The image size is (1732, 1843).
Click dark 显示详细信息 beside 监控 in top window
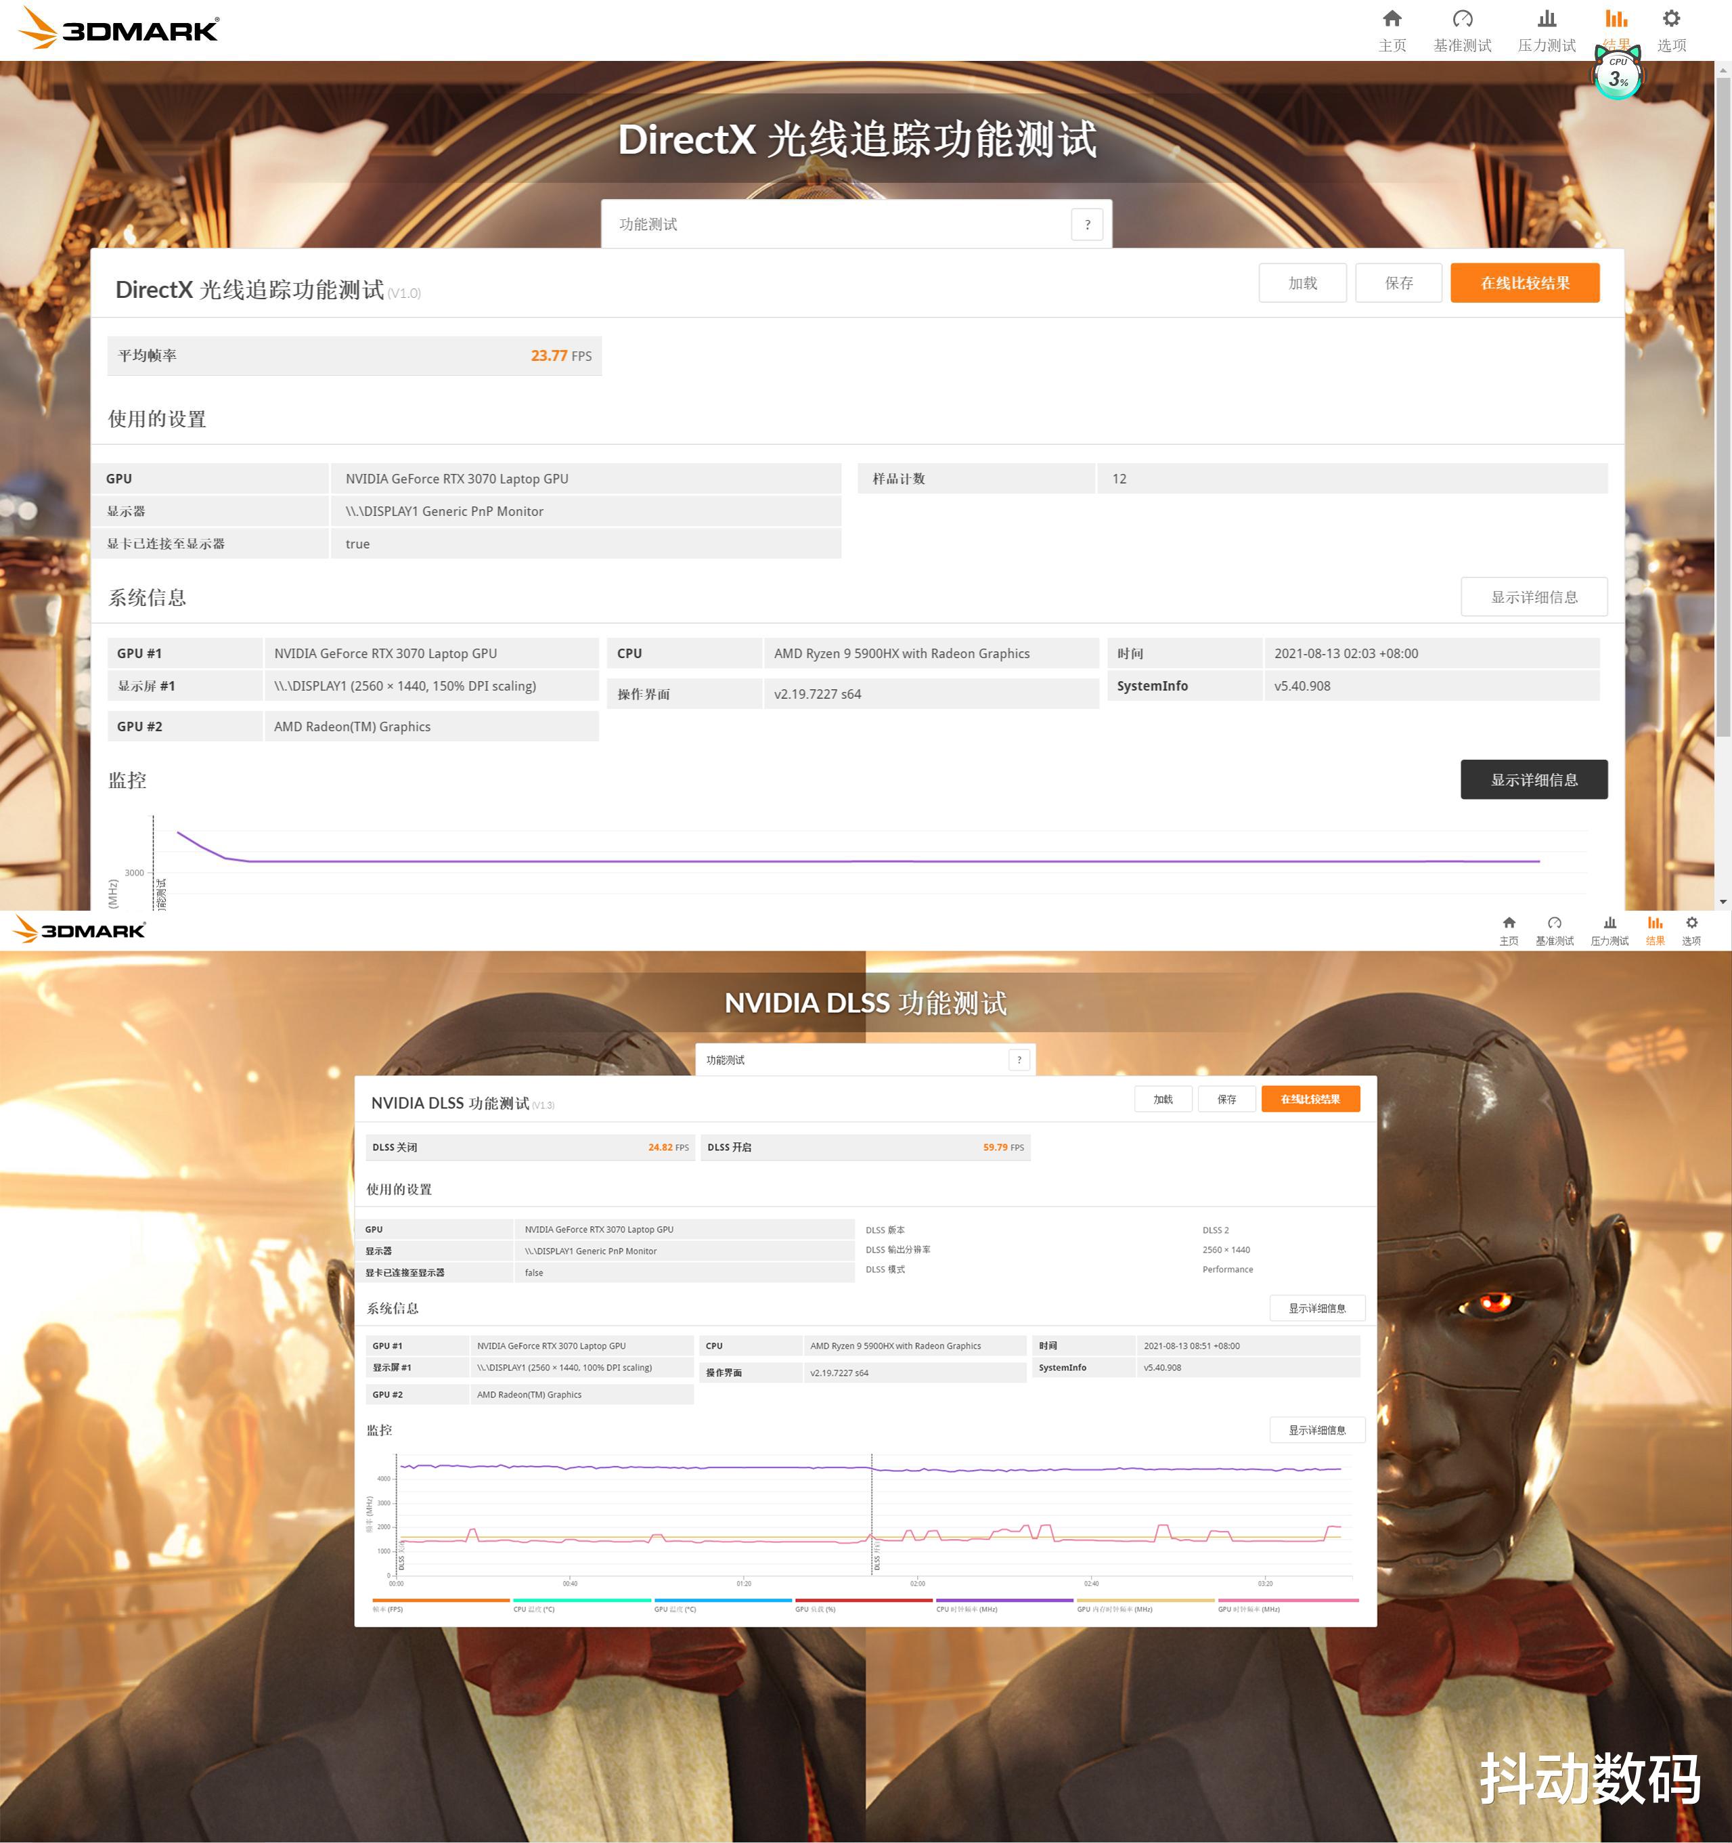[x=1534, y=780]
